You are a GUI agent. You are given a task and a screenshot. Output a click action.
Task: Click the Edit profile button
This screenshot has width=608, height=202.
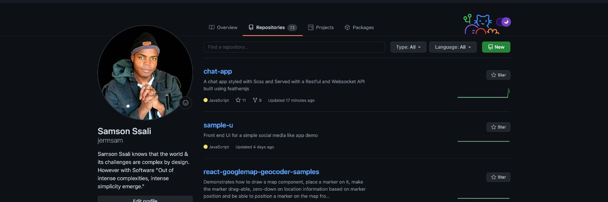pos(145,199)
